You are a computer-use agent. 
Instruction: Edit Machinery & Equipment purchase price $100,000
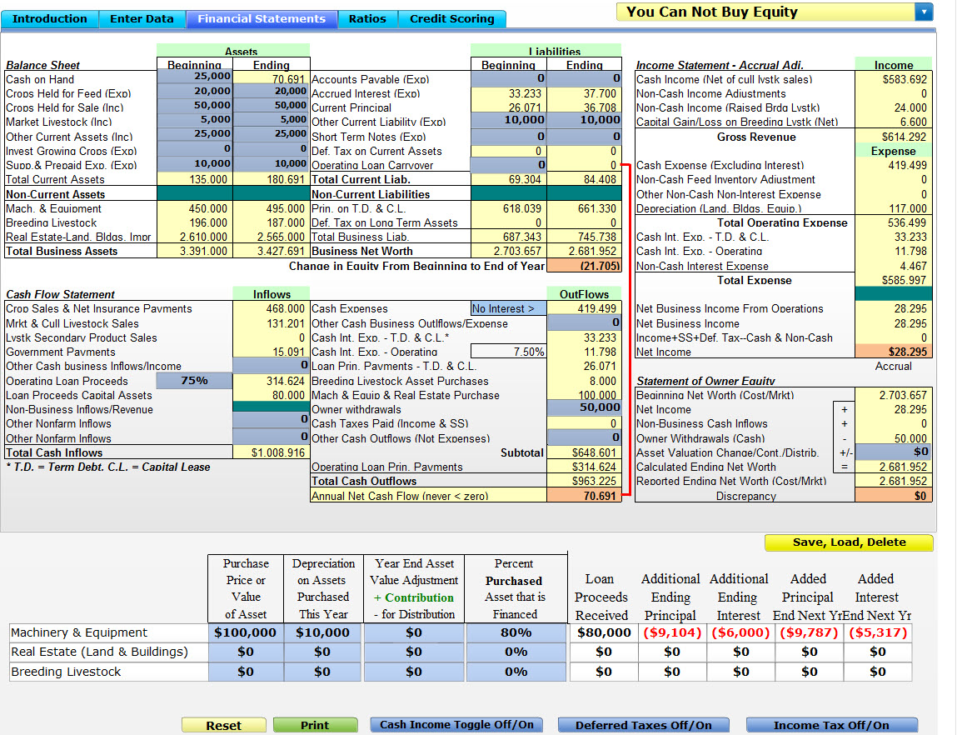point(244,632)
